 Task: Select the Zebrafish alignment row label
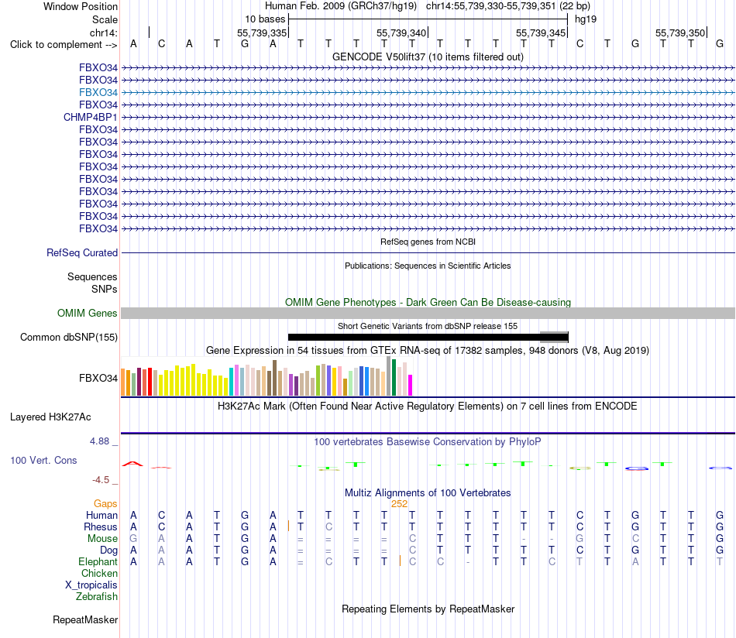coord(97,597)
